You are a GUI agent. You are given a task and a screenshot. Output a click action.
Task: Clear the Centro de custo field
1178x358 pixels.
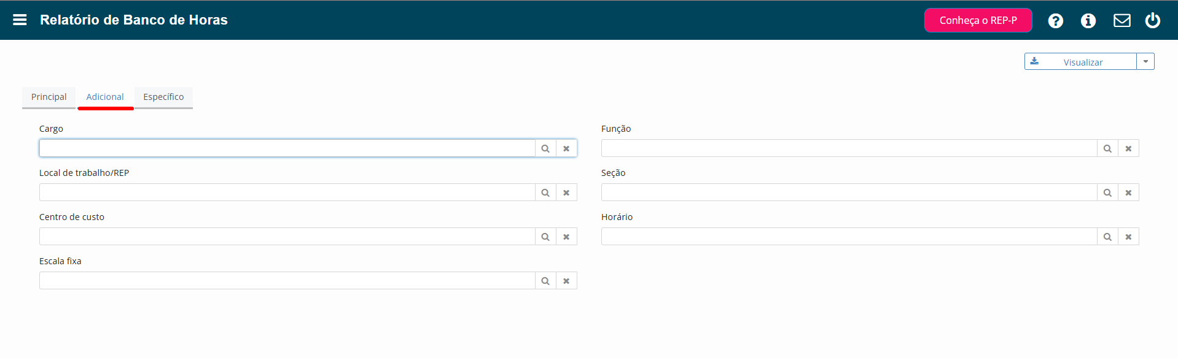click(566, 237)
